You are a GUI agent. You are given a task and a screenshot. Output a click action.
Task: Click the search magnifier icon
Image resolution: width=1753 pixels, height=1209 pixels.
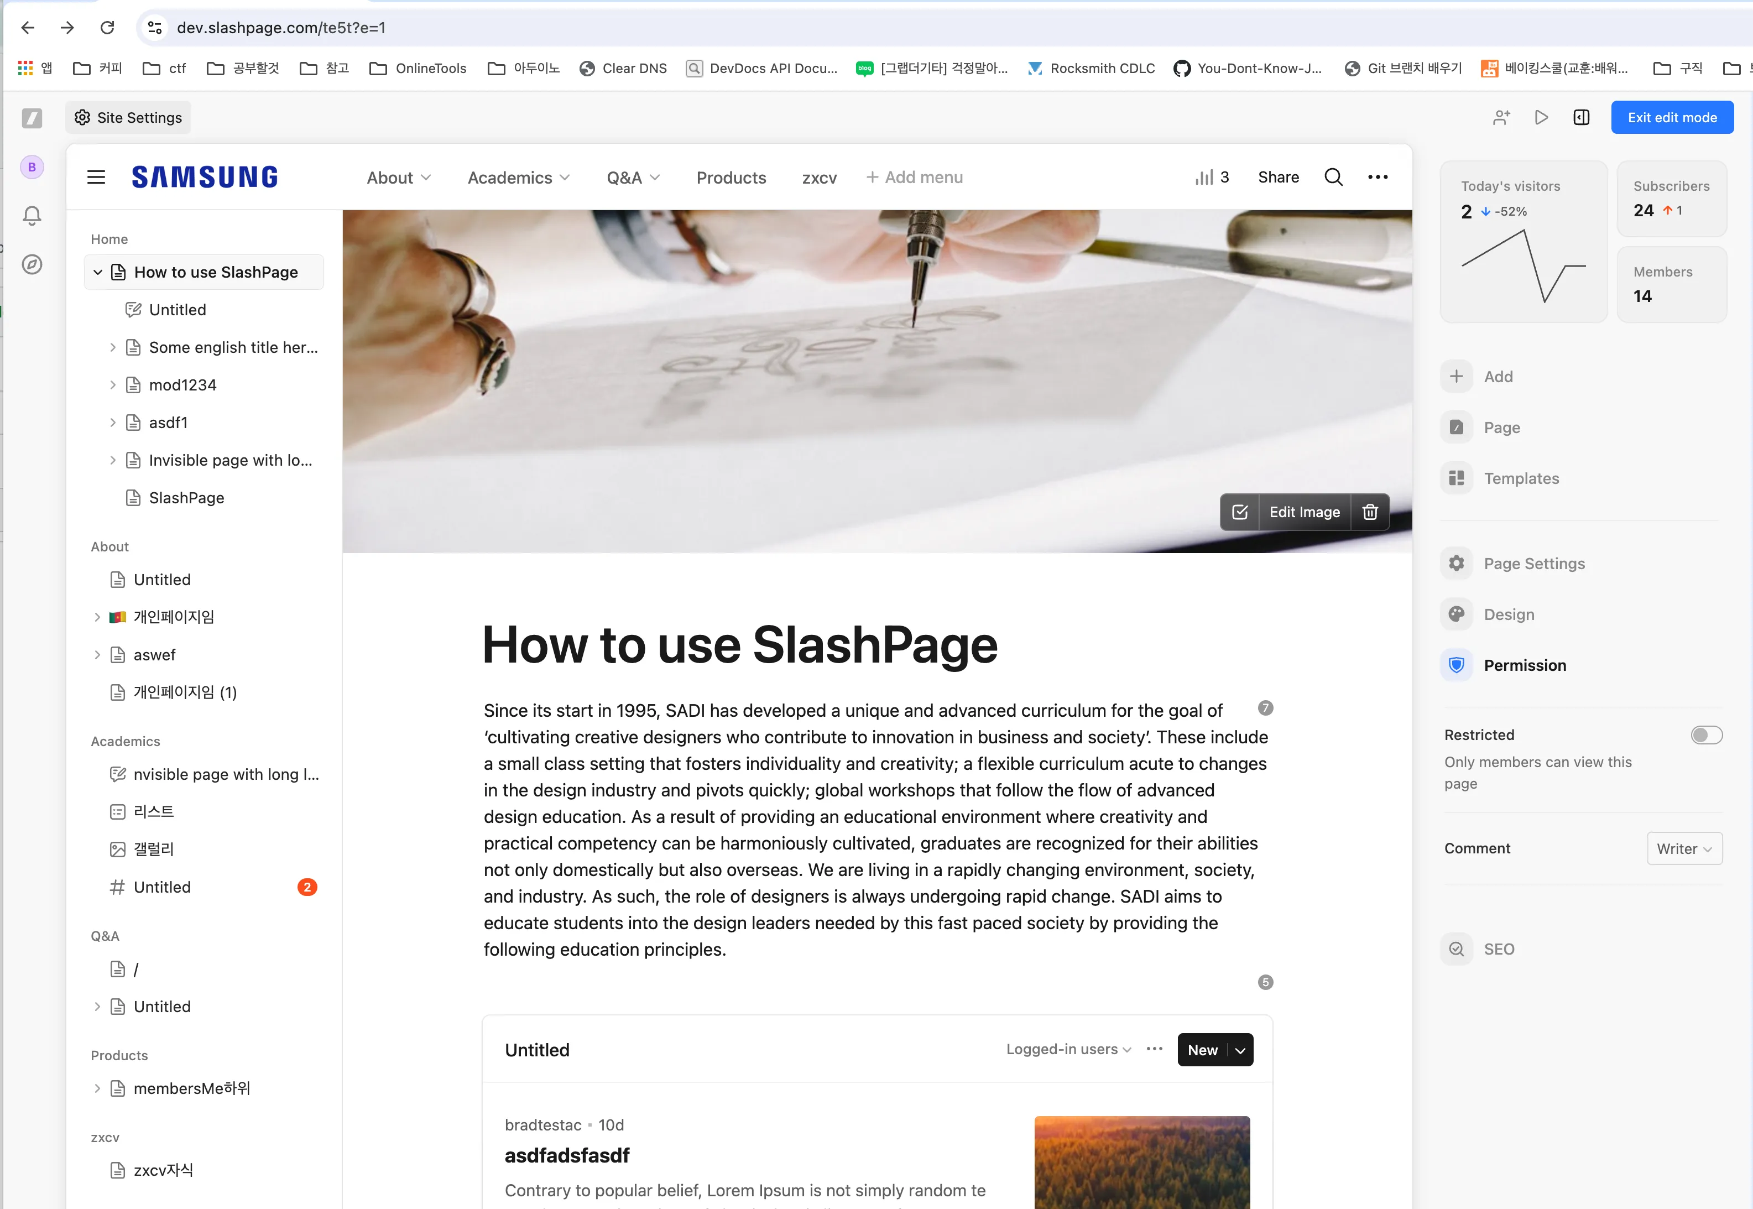coord(1333,178)
